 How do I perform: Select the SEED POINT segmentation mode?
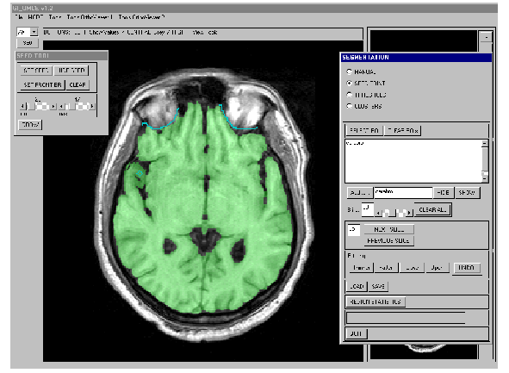point(350,83)
